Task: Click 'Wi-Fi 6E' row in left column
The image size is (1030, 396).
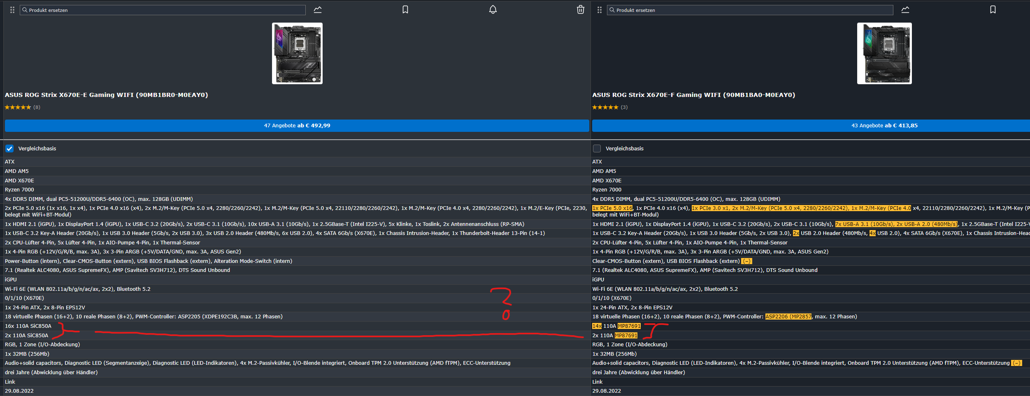Action: click(x=78, y=289)
